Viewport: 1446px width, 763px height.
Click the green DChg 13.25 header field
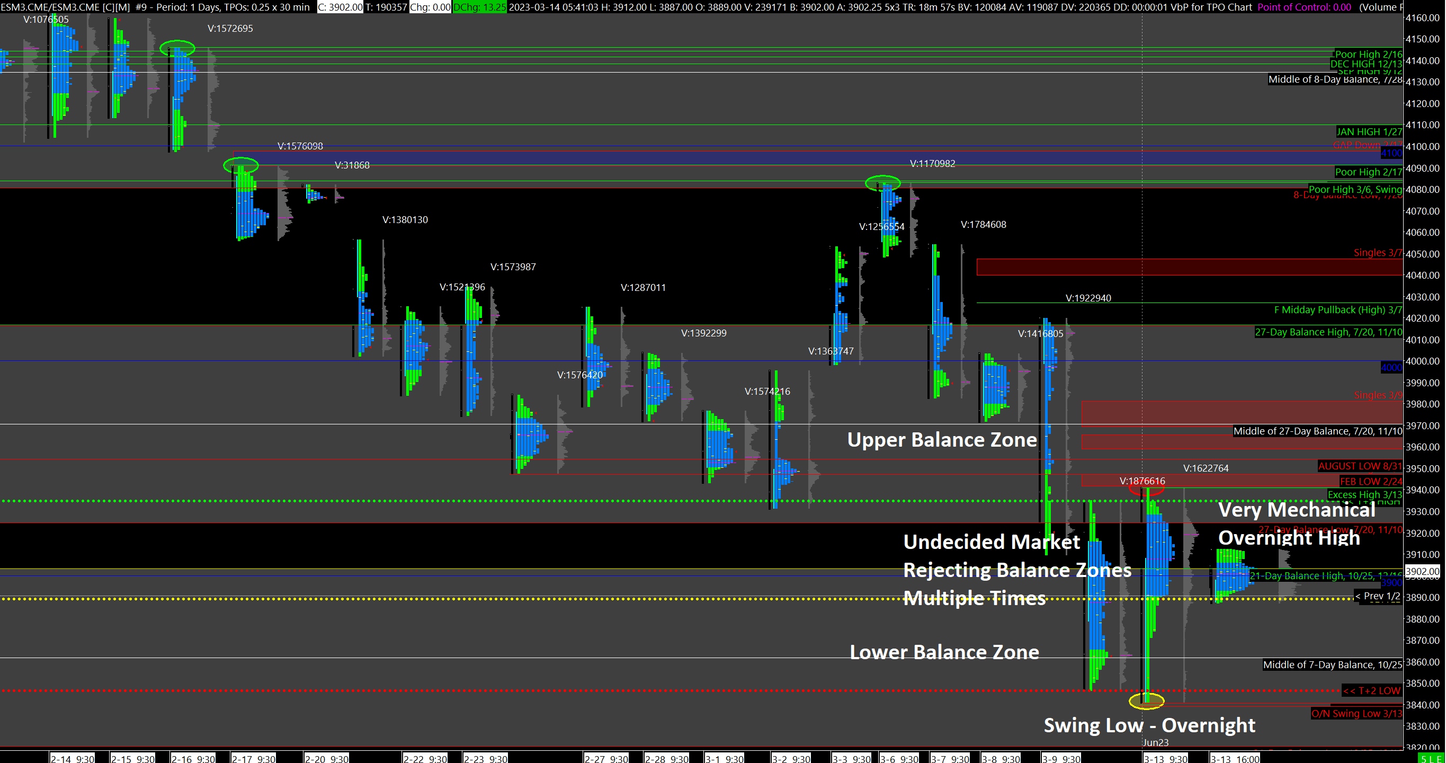pos(479,7)
